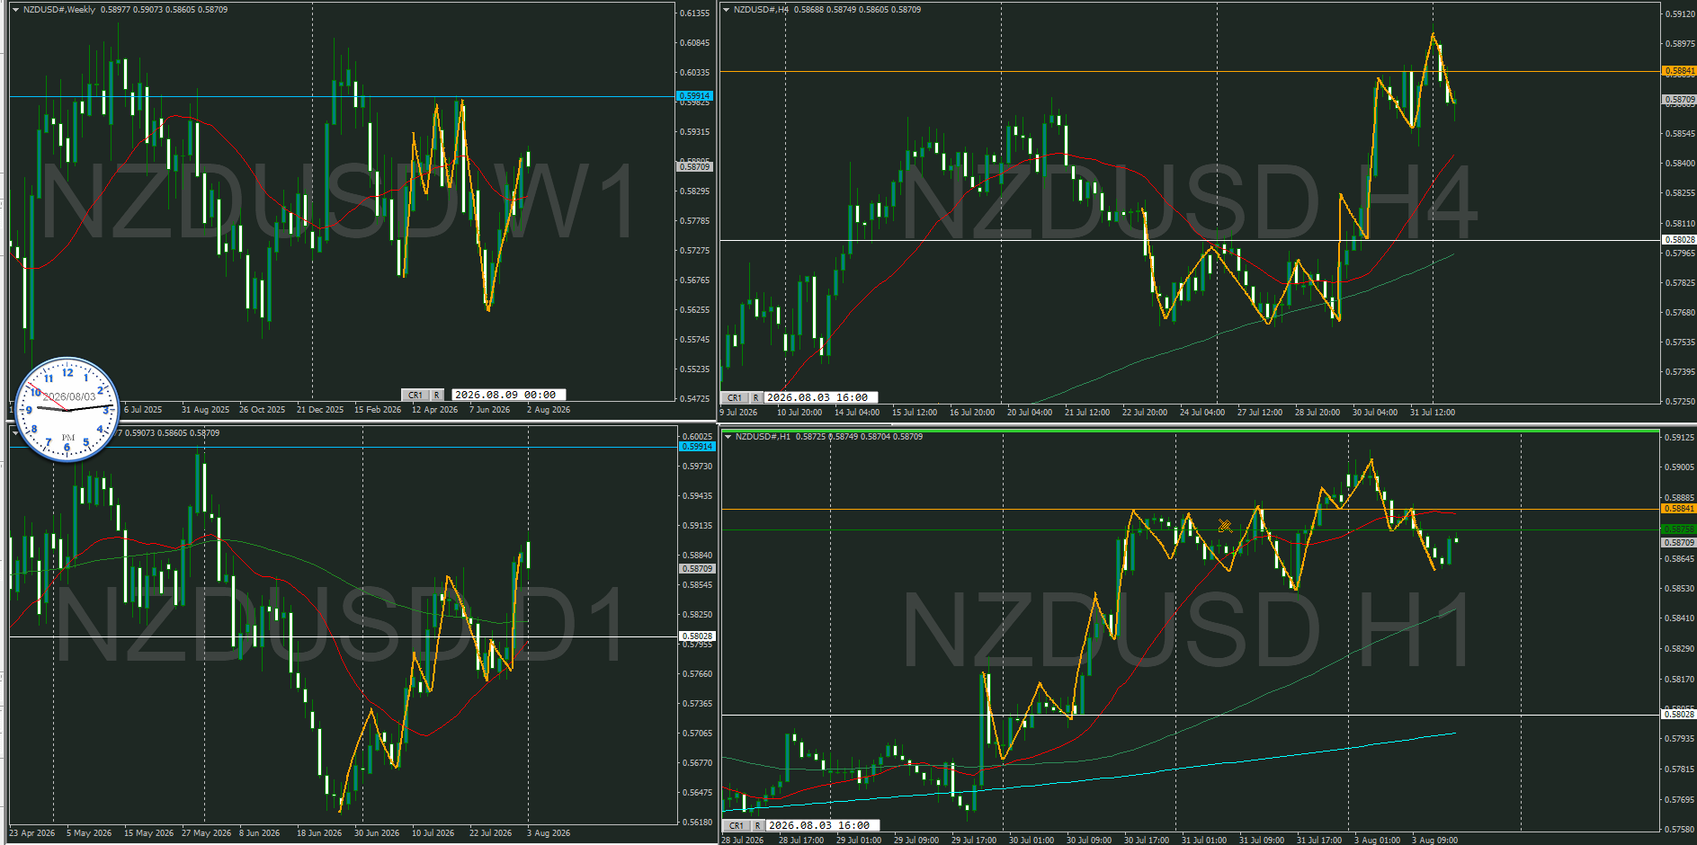Image resolution: width=1697 pixels, height=845 pixels.
Task: Click the CR1 button on the H4 chart
Action: click(735, 397)
